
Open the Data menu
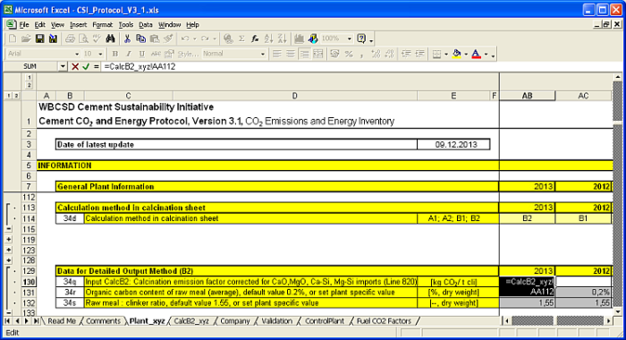tap(146, 25)
